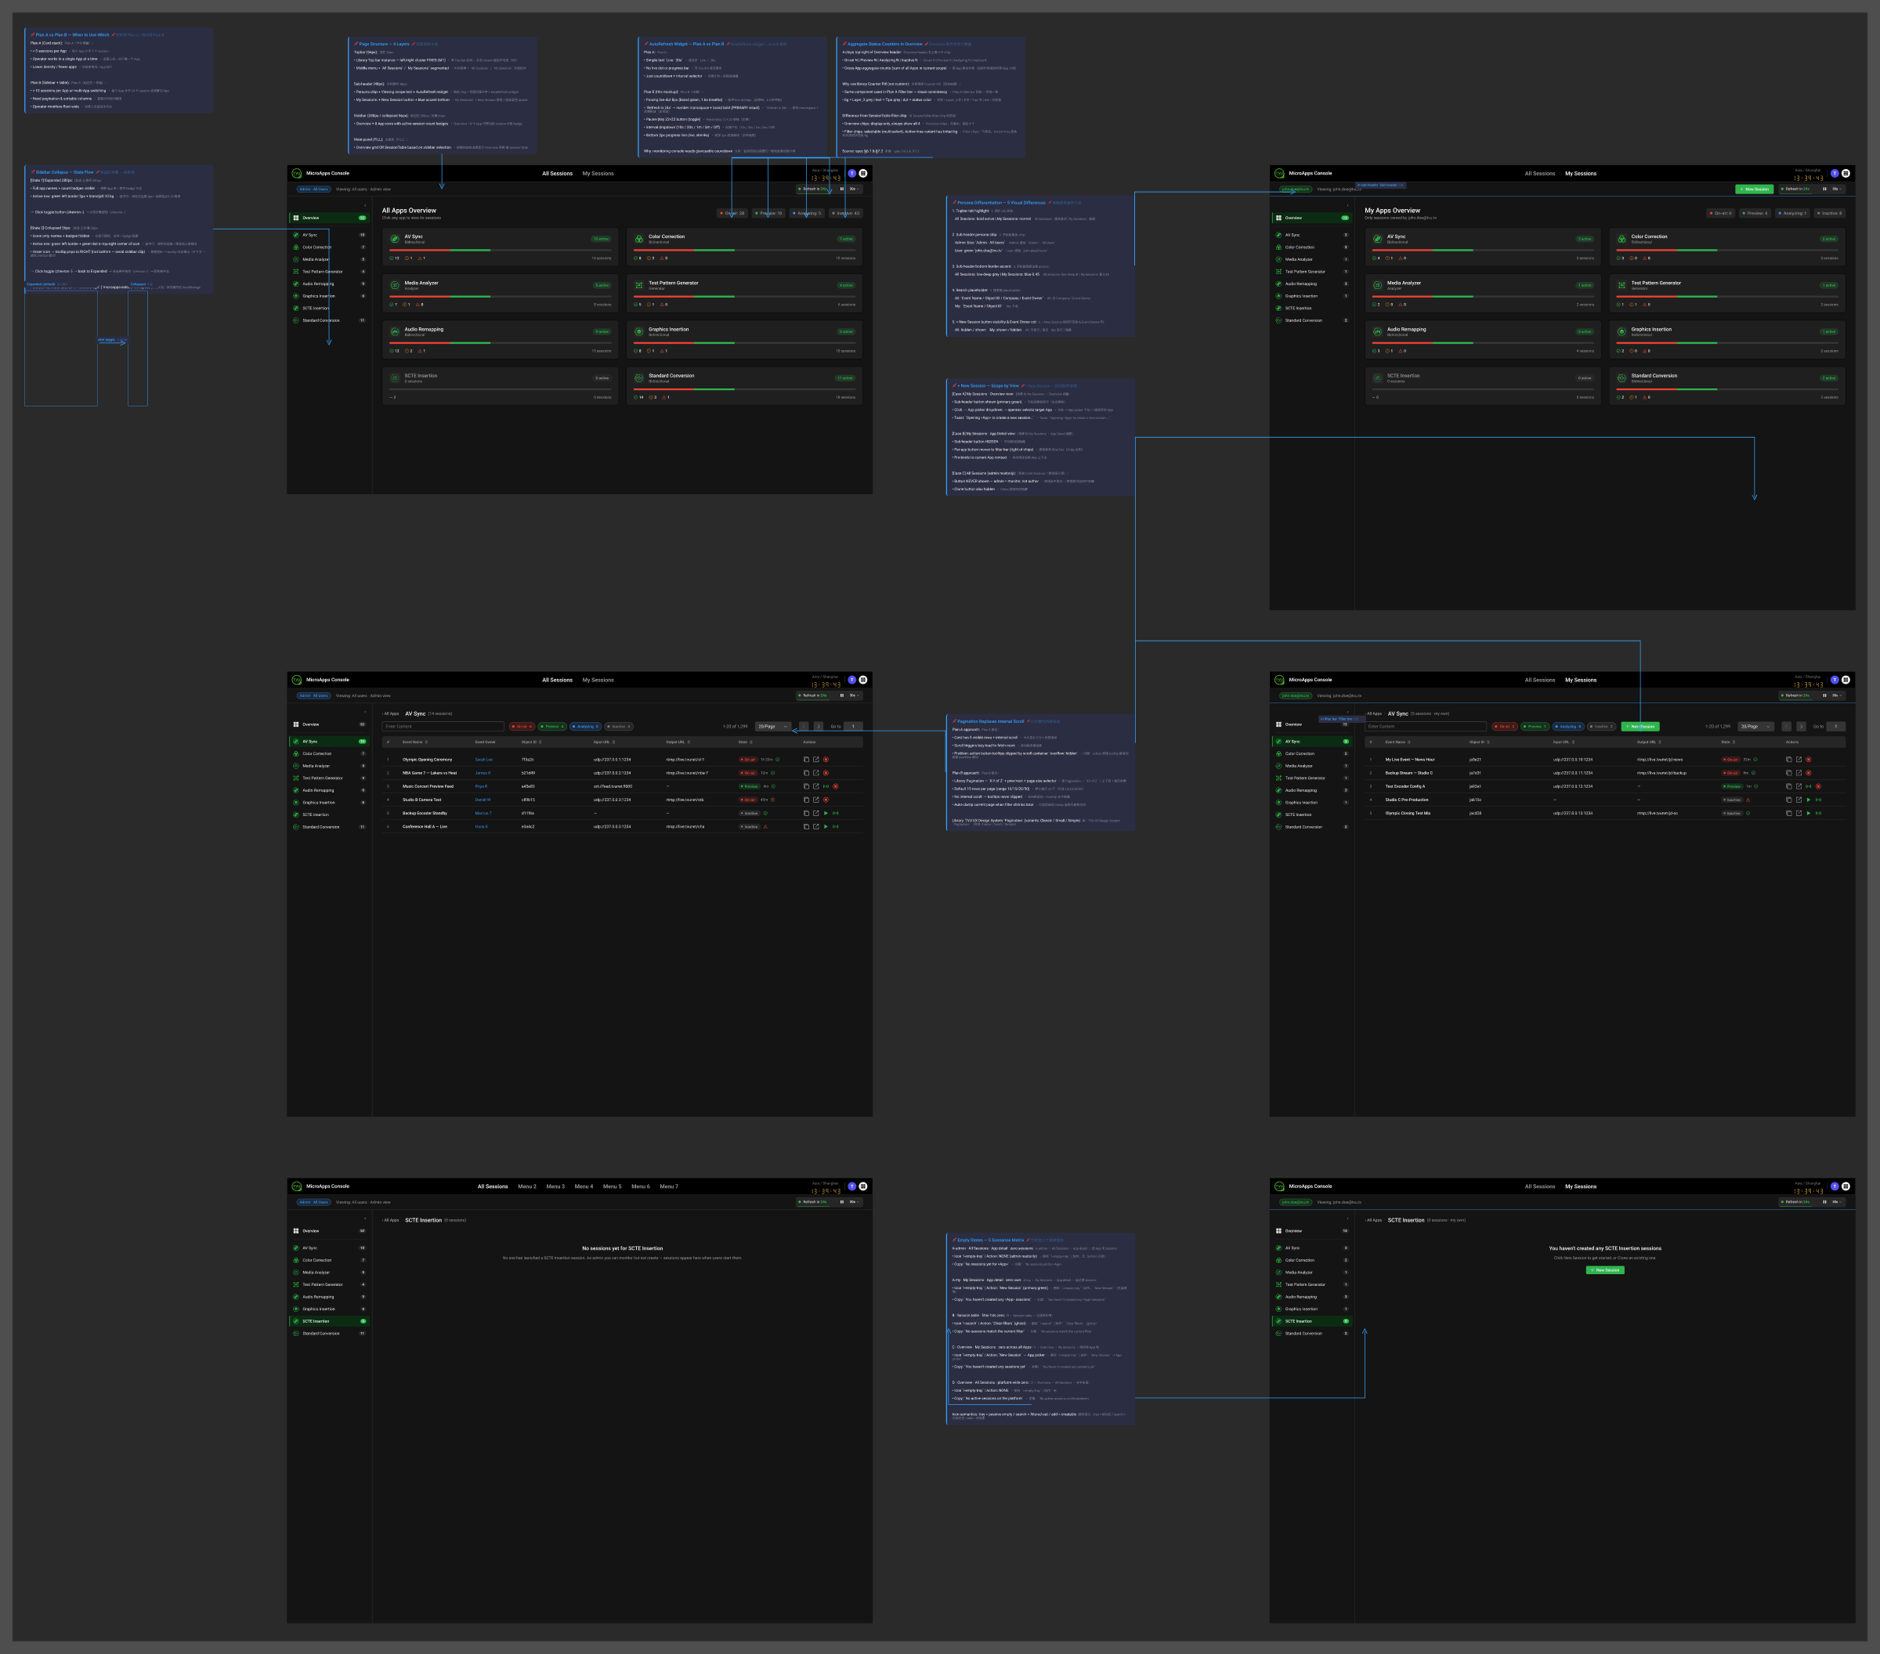Click the open-external icon in the My Live Event row

(1798, 760)
